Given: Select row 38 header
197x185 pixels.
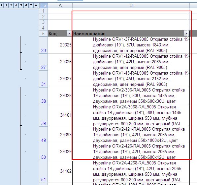Looking at the screenshot, I should [x=44, y=95].
